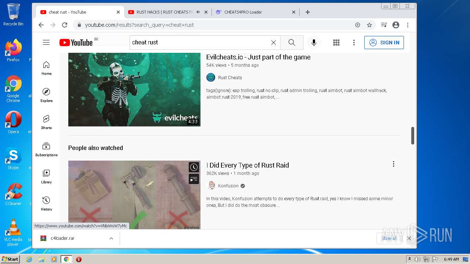This screenshot has height=264, width=470.
Task: Open Chrome media control button
Action: pos(384,25)
